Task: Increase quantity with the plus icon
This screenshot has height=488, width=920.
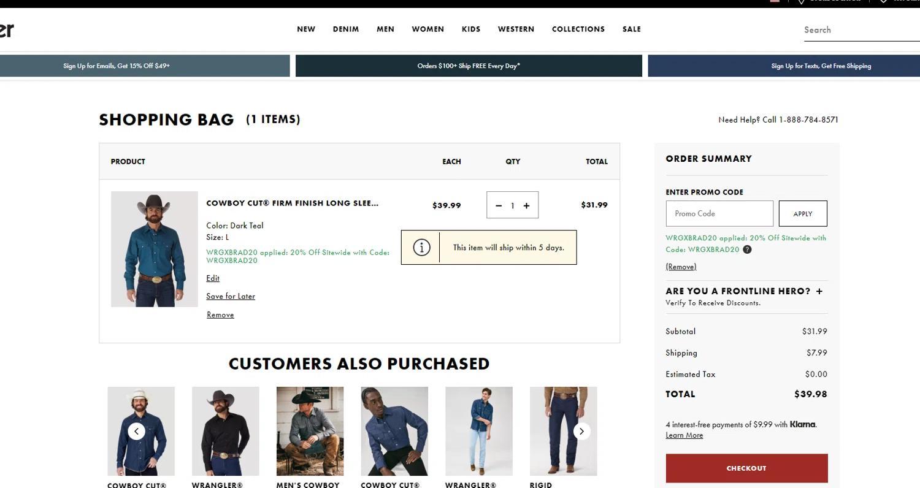Action: [526, 205]
